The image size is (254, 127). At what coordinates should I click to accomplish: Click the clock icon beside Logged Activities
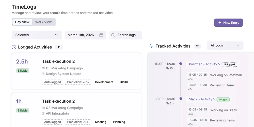(x=14, y=47)
